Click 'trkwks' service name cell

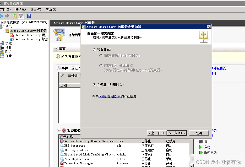coord(121,154)
